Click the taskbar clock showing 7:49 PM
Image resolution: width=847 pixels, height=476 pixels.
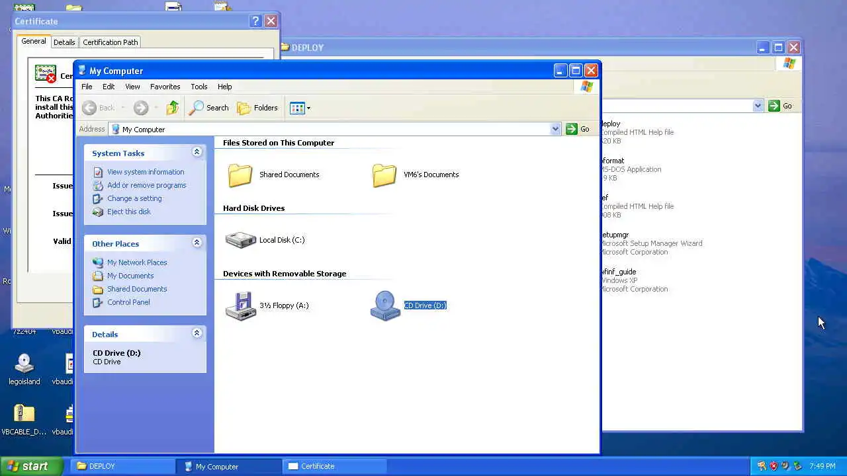(x=822, y=466)
